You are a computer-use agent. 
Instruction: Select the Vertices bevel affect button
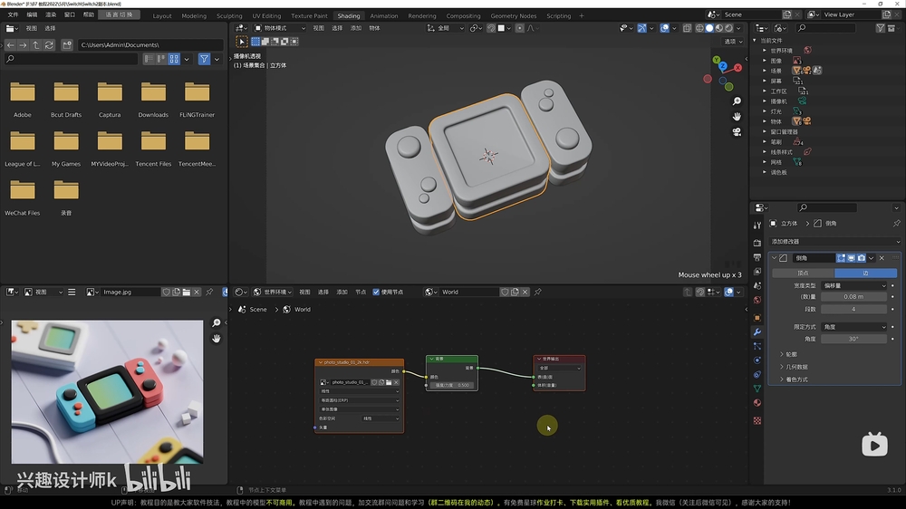(803, 273)
